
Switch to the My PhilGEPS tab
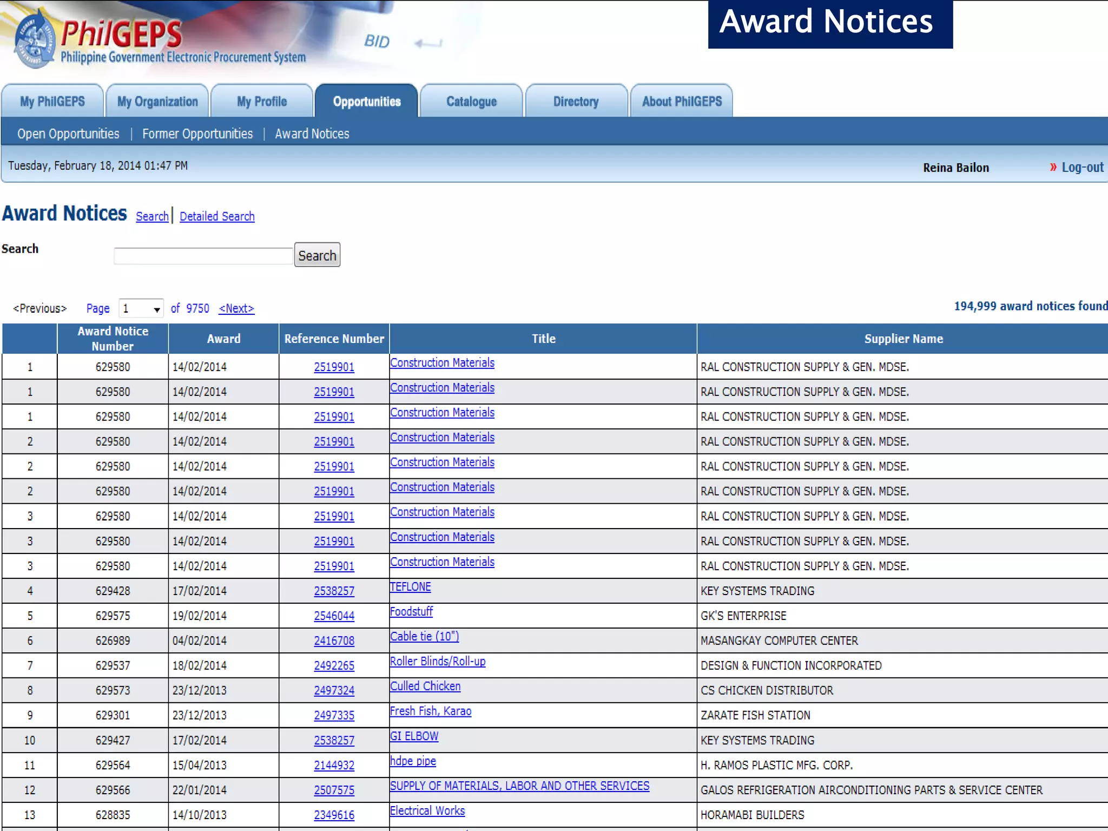[52, 101]
